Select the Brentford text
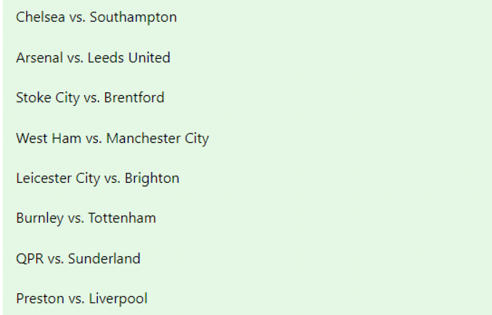The image size is (492, 315). click(x=134, y=98)
